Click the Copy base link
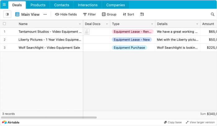Image resolution: width=217 pixels, height=126 pixels. coord(173,122)
